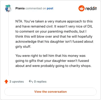Click the word 'NTA.' in the comment

click(19, 21)
